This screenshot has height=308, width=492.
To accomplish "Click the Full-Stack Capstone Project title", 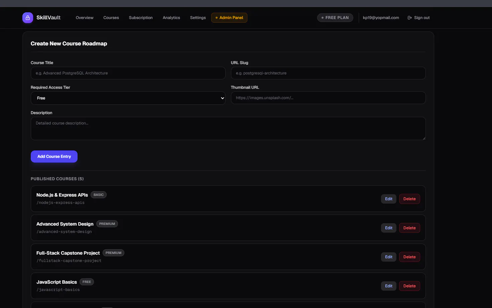I will [x=68, y=253].
